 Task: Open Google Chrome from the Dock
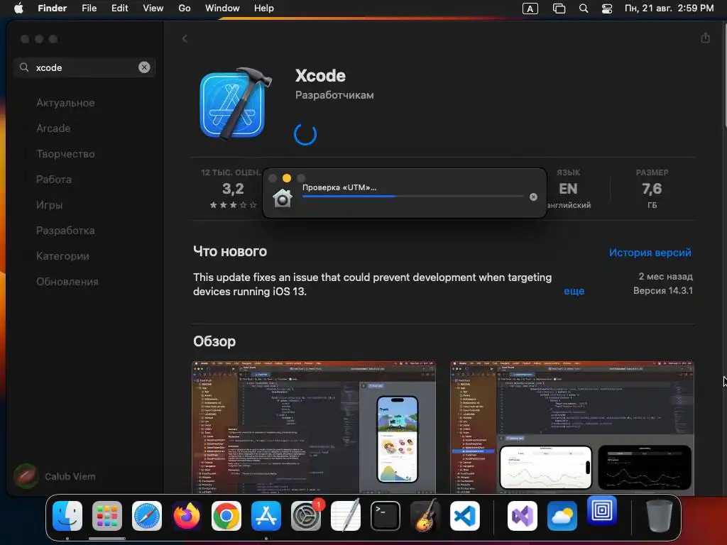(226, 515)
